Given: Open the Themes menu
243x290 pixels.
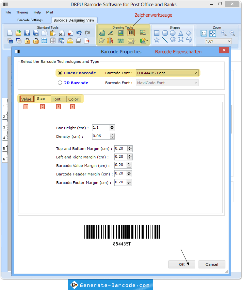Looking at the screenshot, I should tap(22, 12).
